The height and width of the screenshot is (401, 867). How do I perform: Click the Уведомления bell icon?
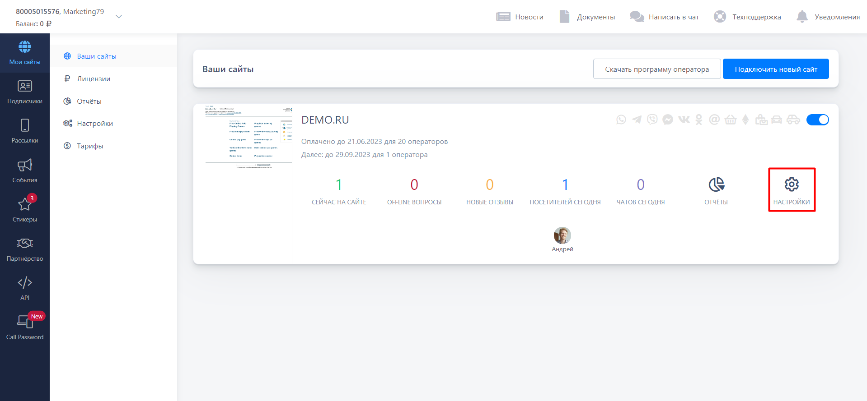click(x=802, y=17)
